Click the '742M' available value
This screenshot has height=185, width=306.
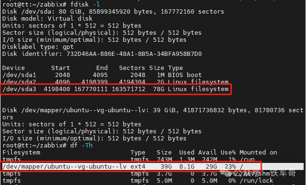[x=209, y=159]
